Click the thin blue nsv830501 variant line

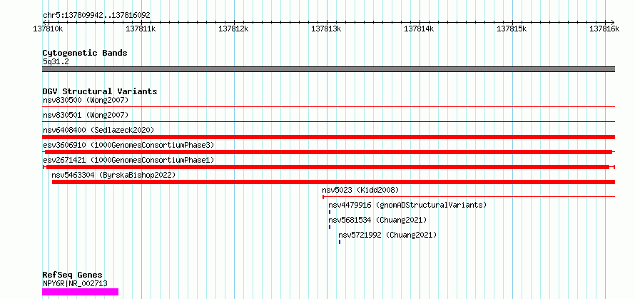(328, 121)
